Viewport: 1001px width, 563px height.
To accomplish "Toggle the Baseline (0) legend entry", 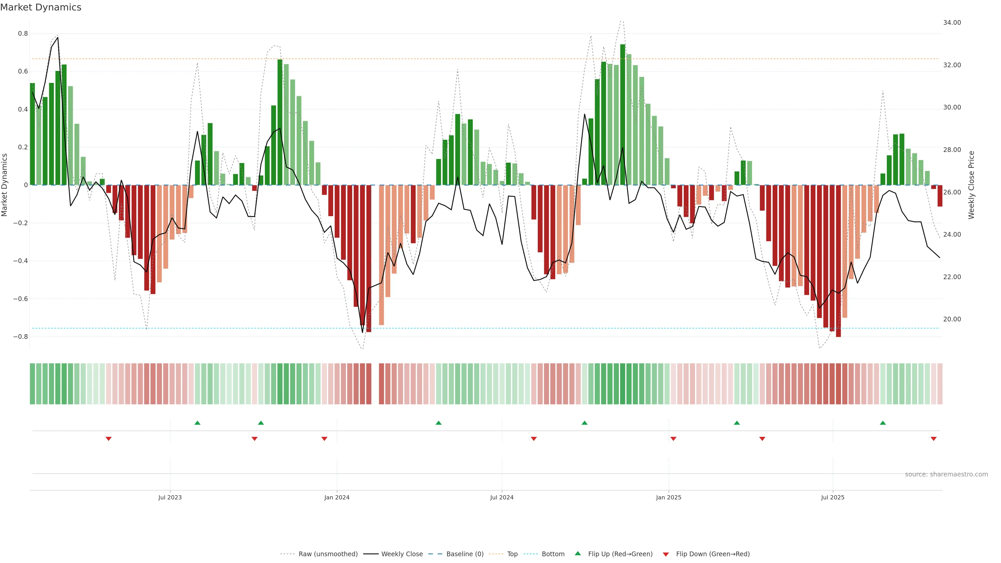I will point(465,554).
